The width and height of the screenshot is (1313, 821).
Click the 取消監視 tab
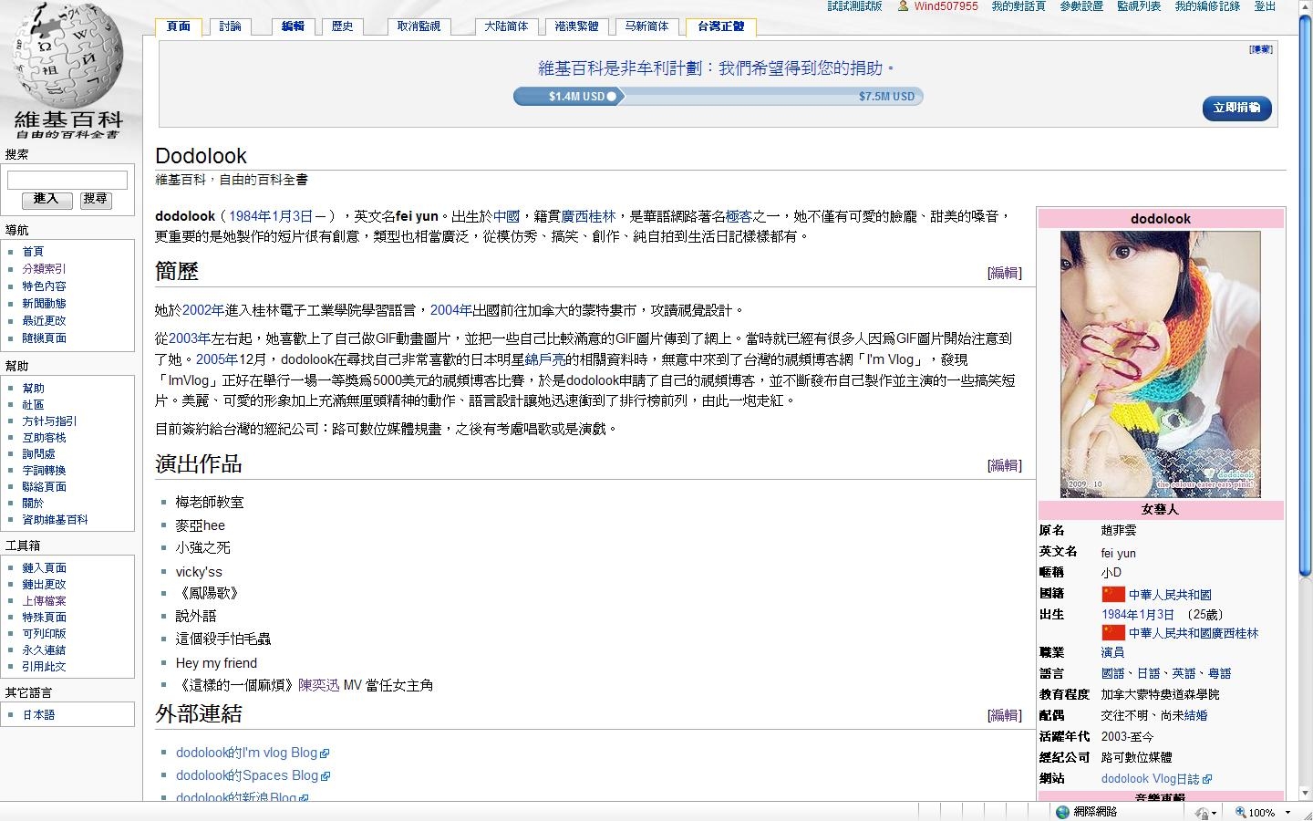[419, 26]
